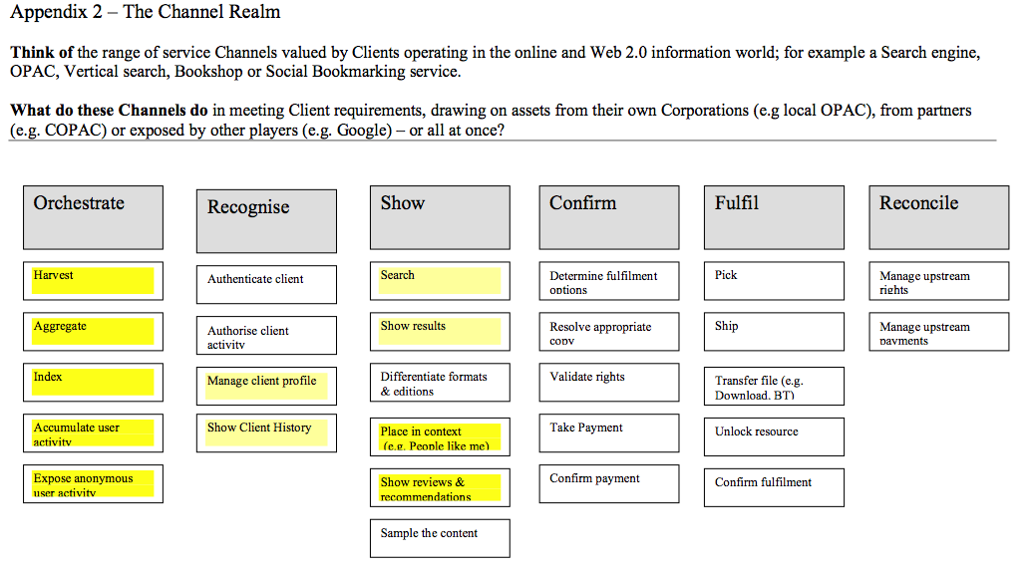The width and height of the screenshot is (1034, 573).
Task: Click the Ship box under Fulfil
Action: point(774,332)
